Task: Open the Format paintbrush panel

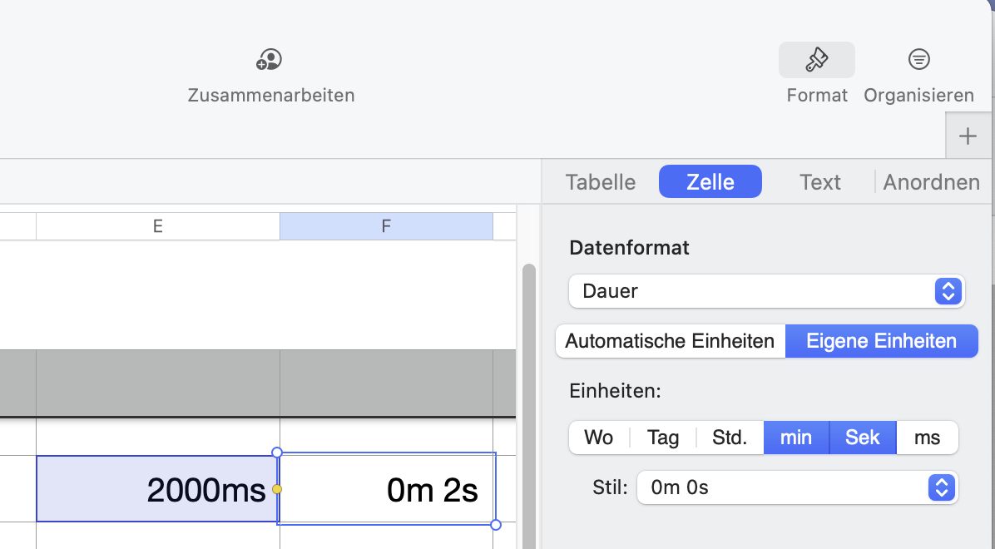Action: pos(816,60)
